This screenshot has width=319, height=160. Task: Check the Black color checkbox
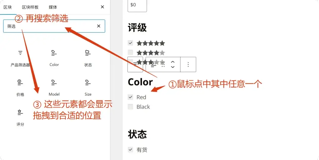coord(131,106)
